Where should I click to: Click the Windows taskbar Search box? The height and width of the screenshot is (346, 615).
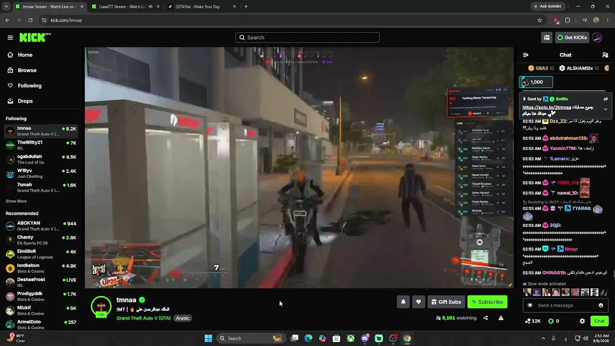click(x=250, y=338)
